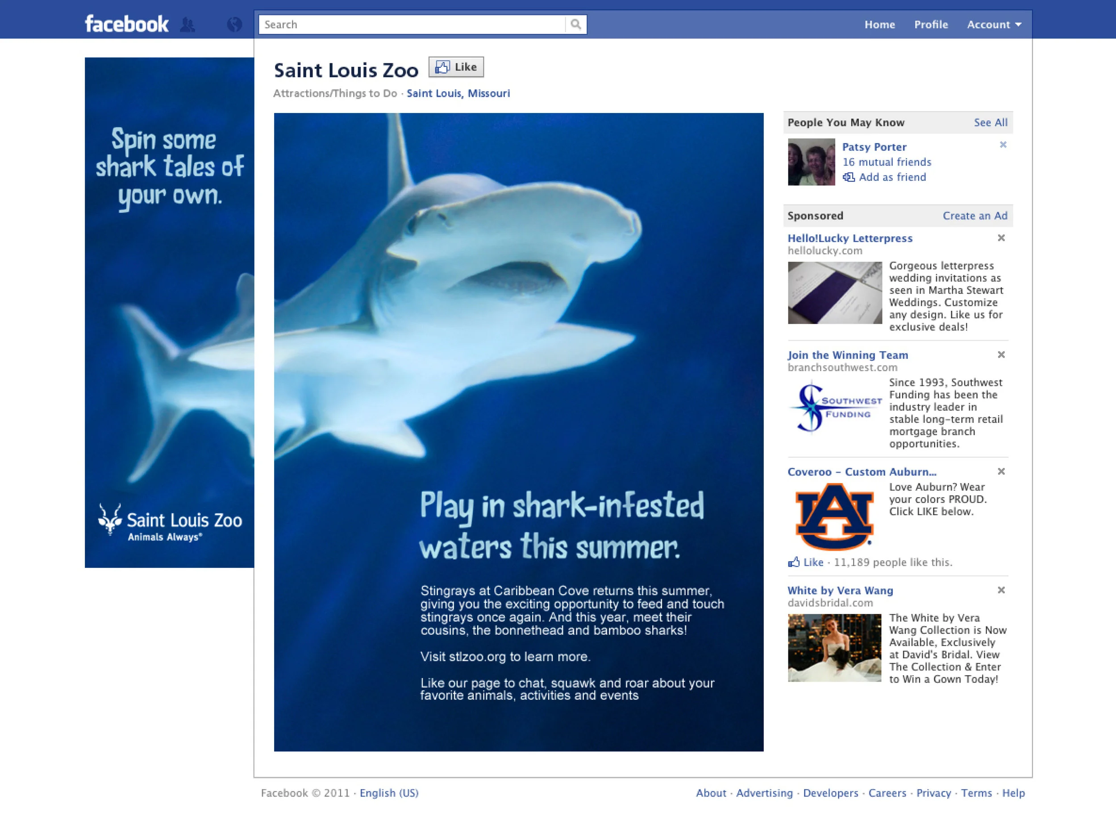
Task: Dismiss the Patsy Porter friend suggestion
Action: (x=1003, y=145)
